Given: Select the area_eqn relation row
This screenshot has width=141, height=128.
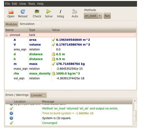Looking at the screenshot, I should [70, 49].
